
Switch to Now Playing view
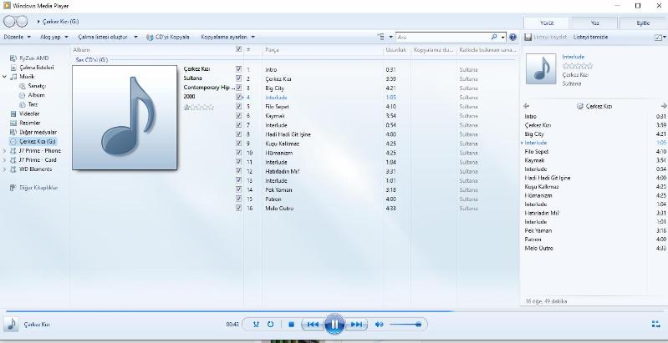pos(655,324)
